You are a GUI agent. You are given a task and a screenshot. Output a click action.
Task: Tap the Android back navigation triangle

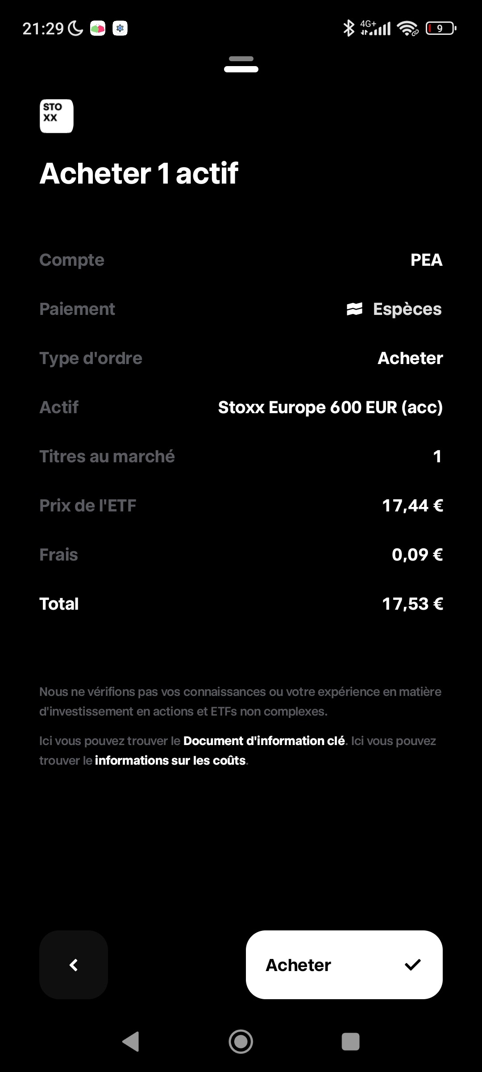coord(131,1042)
